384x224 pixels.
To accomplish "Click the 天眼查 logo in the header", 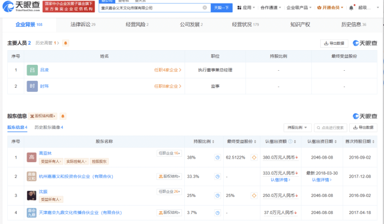I will click(21, 6).
